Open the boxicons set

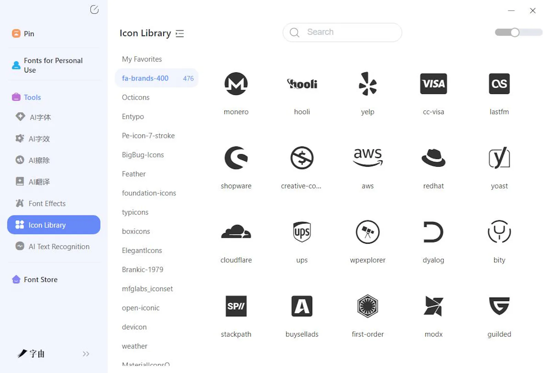pos(136,231)
